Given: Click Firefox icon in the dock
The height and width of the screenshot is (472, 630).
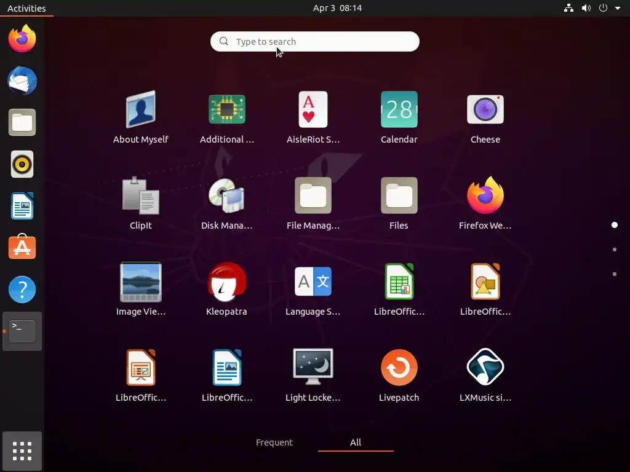Looking at the screenshot, I should point(22,39).
